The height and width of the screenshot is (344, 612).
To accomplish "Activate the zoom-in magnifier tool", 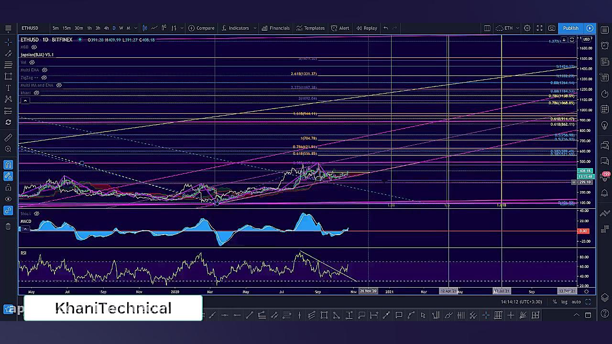I will (x=8, y=149).
